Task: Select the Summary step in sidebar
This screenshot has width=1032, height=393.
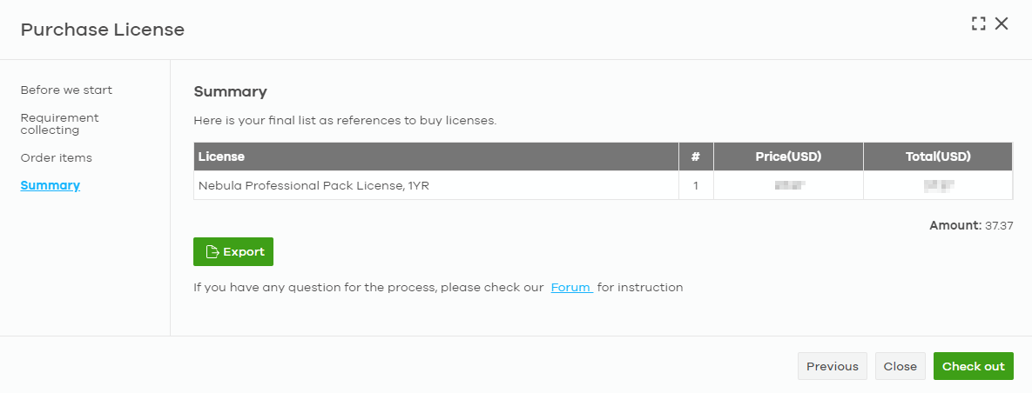Action: click(50, 185)
